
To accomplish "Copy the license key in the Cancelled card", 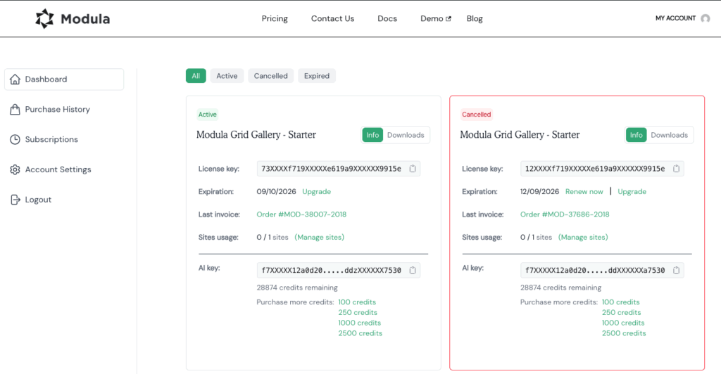I will (677, 169).
